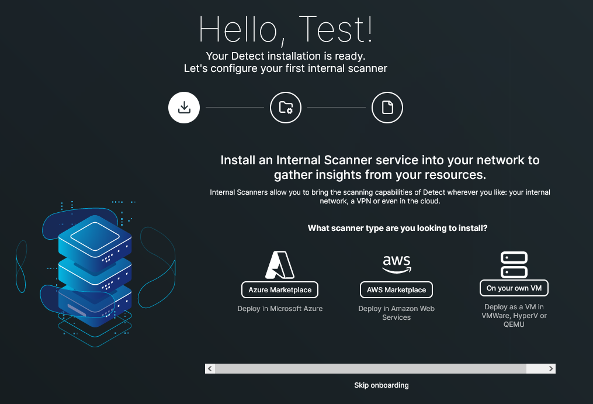593x404 pixels.
Task: Select the Microsoft Azure logo
Action: [x=280, y=264]
